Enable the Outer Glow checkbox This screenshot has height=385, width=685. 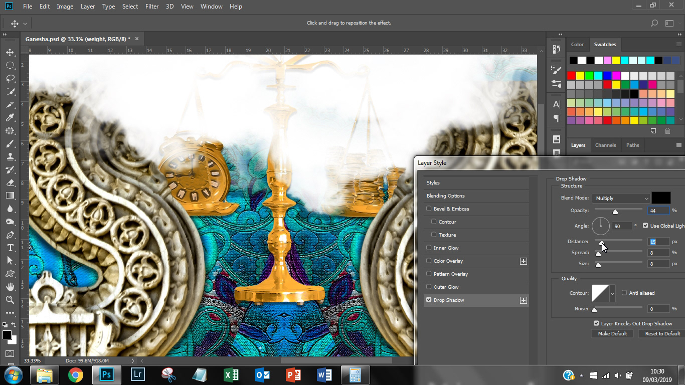[x=429, y=287]
